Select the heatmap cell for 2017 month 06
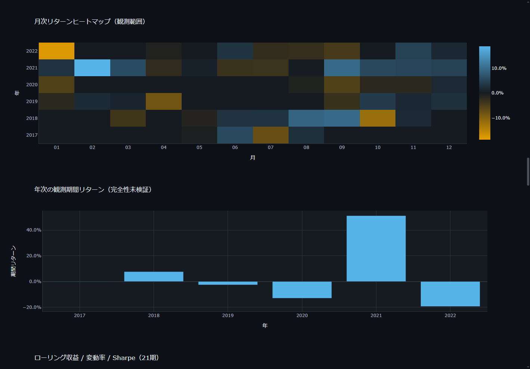The image size is (530, 369). point(235,135)
